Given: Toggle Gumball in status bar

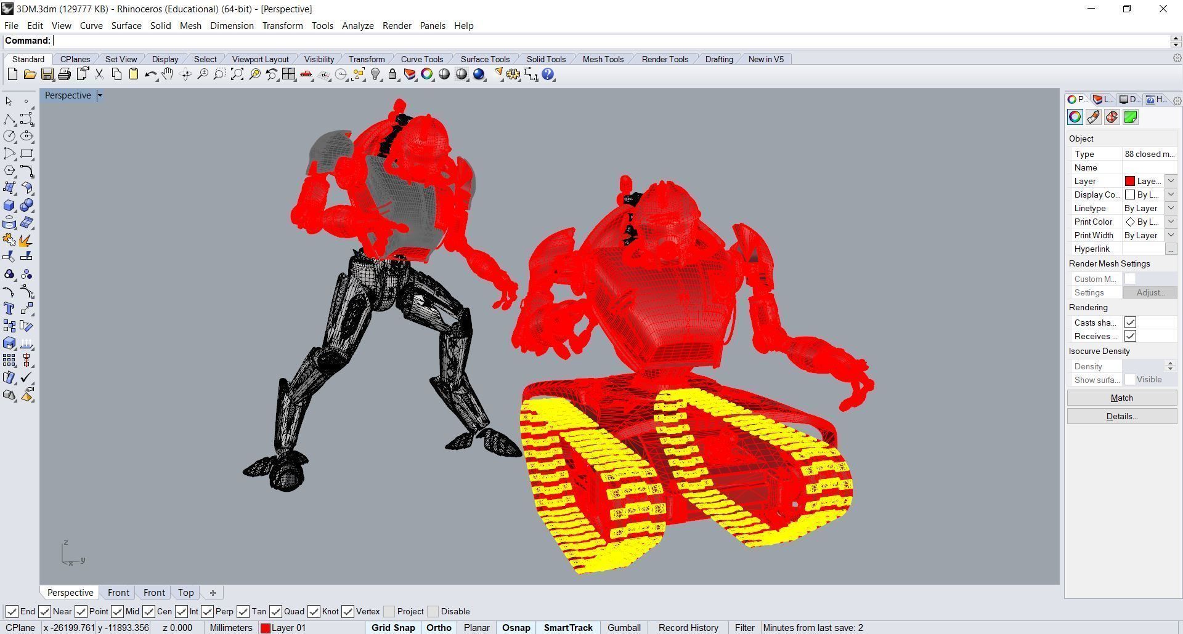Looking at the screenshot, I should coord(624,628).
